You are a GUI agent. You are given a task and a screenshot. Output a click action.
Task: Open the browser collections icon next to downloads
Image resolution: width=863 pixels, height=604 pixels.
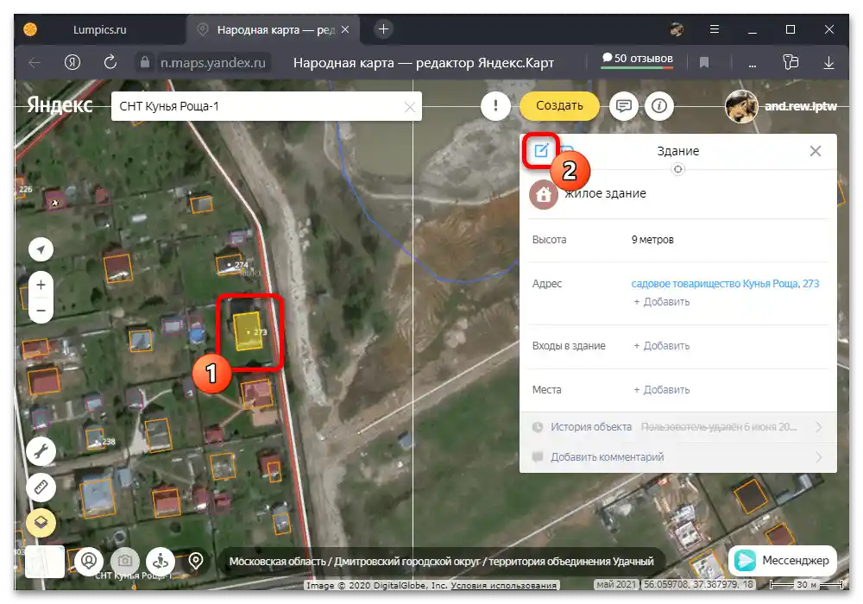[791, 62]
